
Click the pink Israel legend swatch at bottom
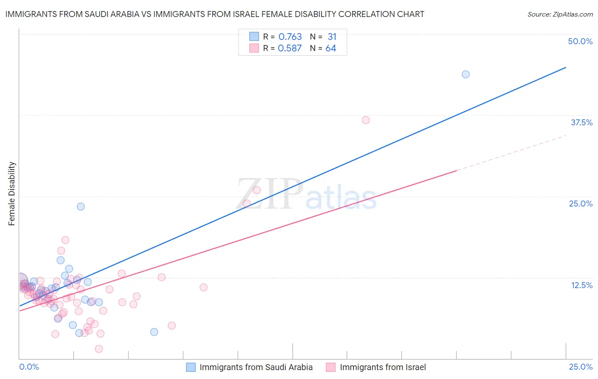point(330,367)
